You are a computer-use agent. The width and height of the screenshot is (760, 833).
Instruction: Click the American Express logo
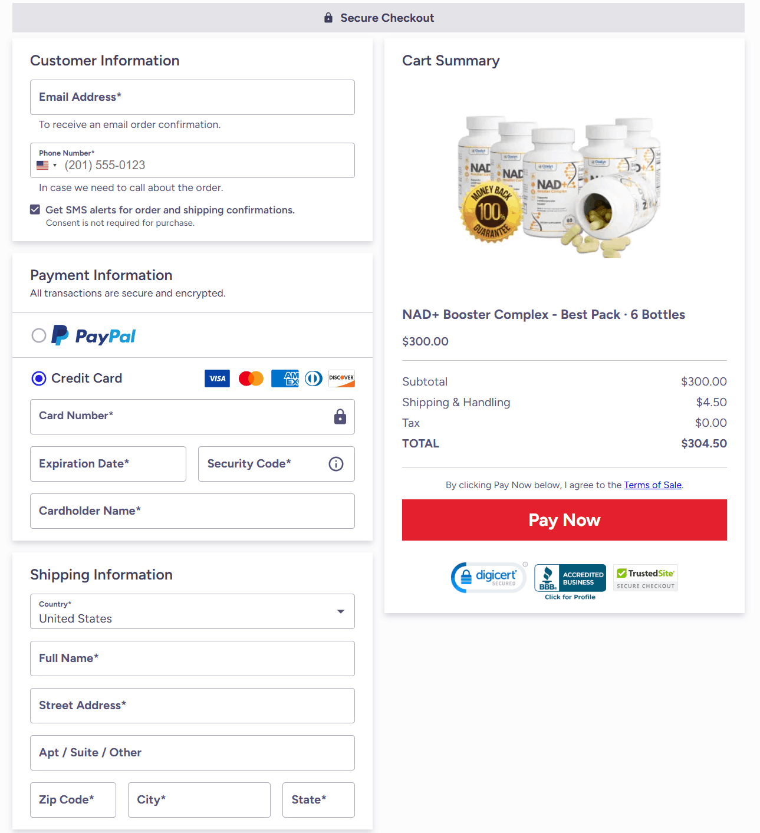[x=285, y=378]
